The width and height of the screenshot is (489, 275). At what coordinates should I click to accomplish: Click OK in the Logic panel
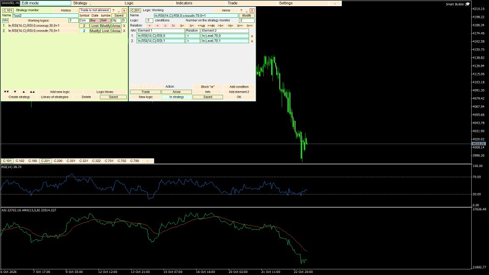[x=239, y=97]
